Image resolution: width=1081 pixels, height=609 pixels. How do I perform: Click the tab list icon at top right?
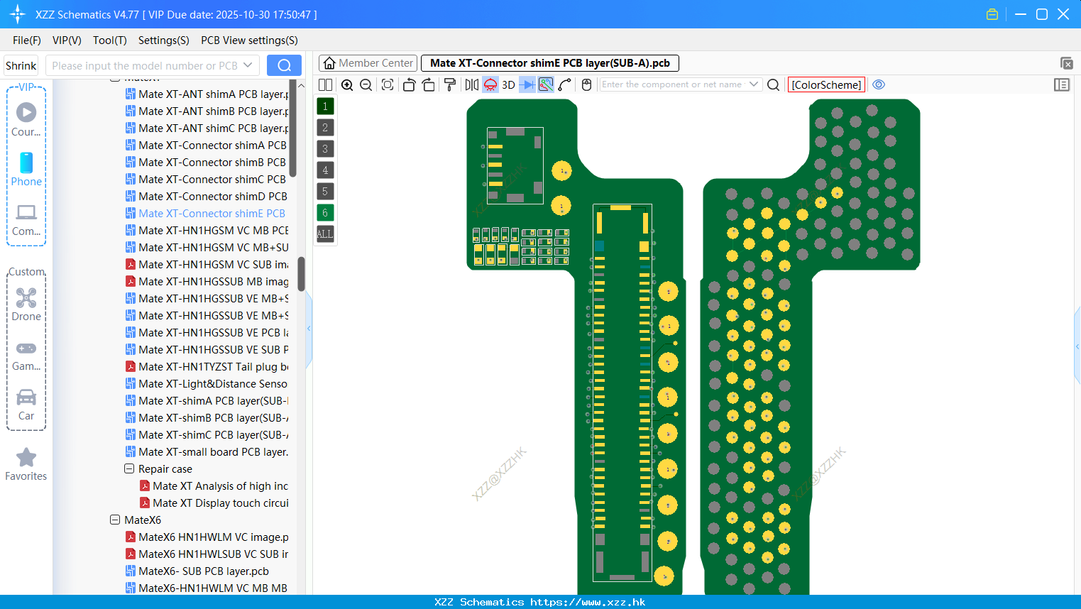tap(1066, 63)
